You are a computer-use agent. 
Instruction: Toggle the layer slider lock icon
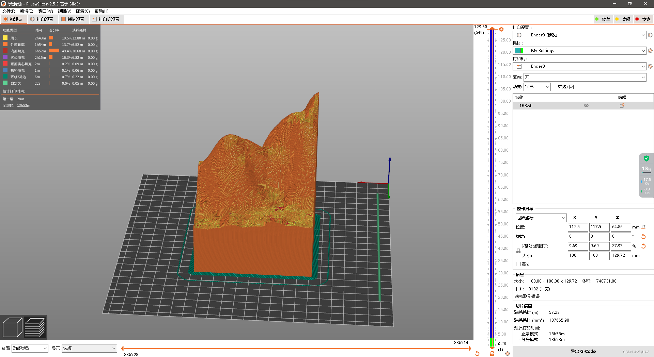click(x=492, y=354)
